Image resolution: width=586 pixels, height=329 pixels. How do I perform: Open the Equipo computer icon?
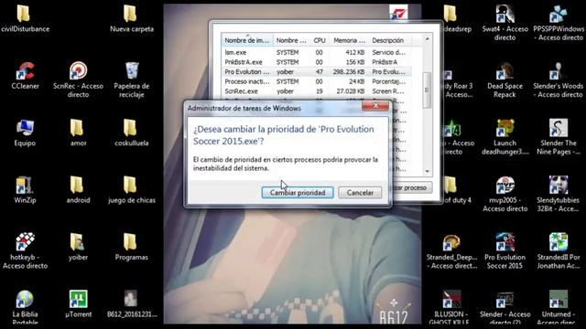click(x=25, y=128)
